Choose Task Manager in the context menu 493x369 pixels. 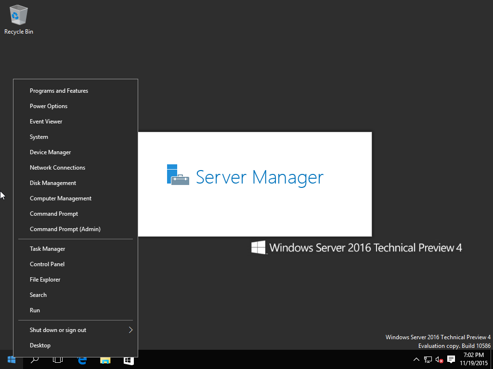pyautogui.click(x=47, y=249)
